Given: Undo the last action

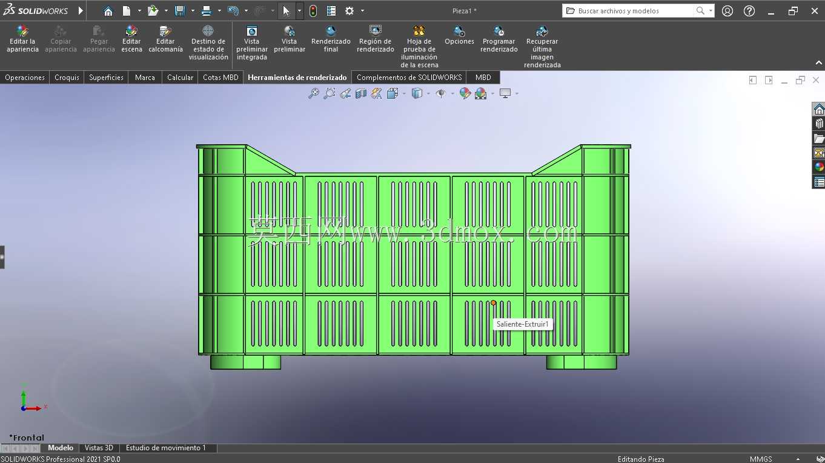Looking at the screenshot, I should click(233, 11).
